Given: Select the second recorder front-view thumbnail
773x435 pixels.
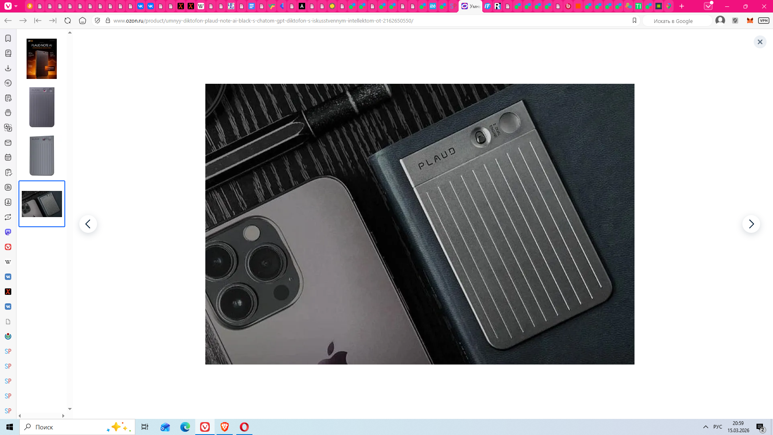Looking at the screenshot, I should point(41,155).
